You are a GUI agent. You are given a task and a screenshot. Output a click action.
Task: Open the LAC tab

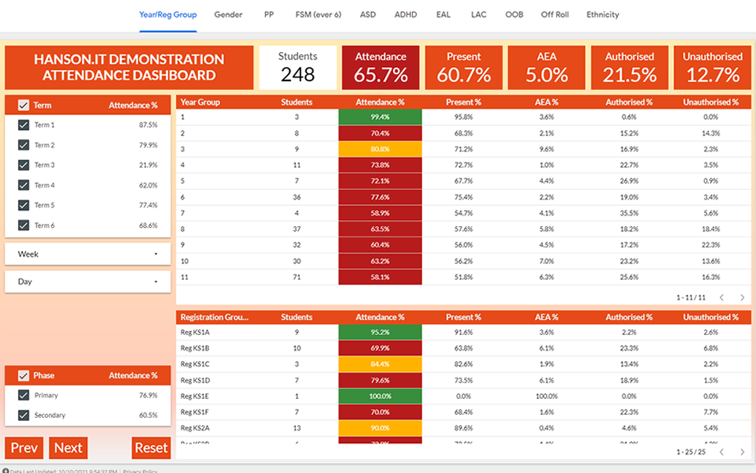478,14
